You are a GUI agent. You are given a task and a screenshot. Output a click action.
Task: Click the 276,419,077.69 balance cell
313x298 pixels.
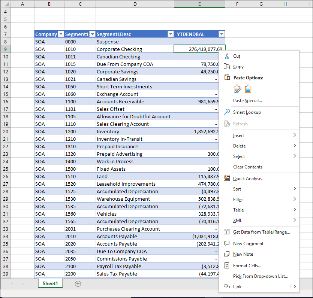199,49
